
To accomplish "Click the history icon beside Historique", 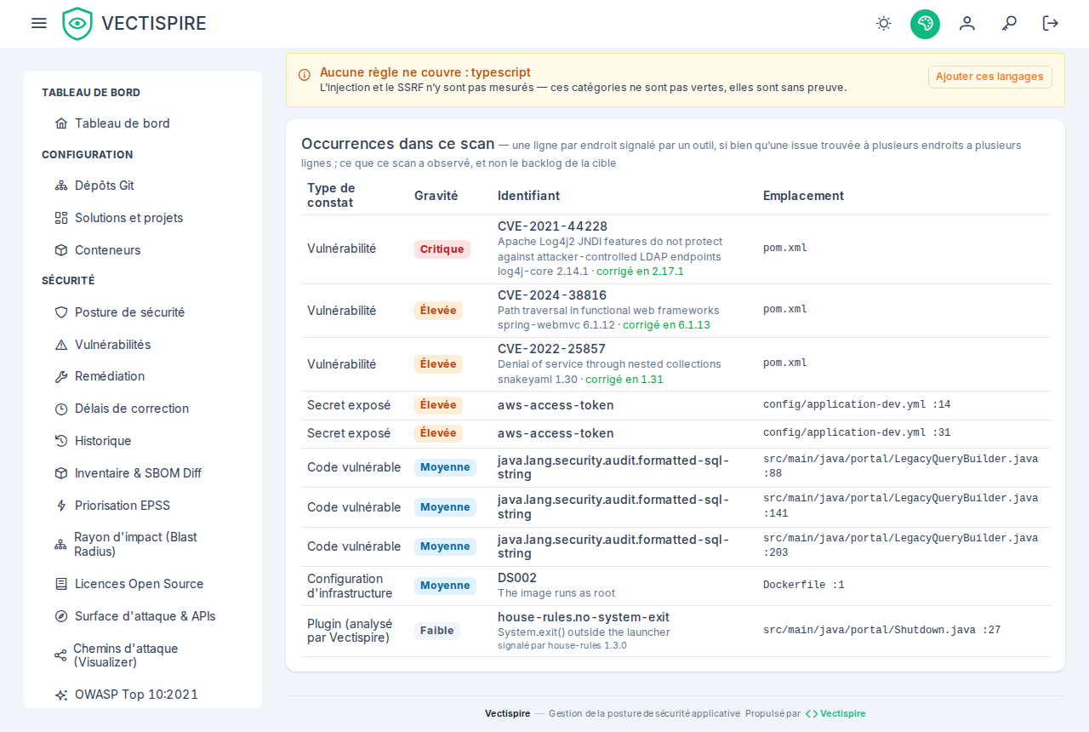I will pos(61,441).
